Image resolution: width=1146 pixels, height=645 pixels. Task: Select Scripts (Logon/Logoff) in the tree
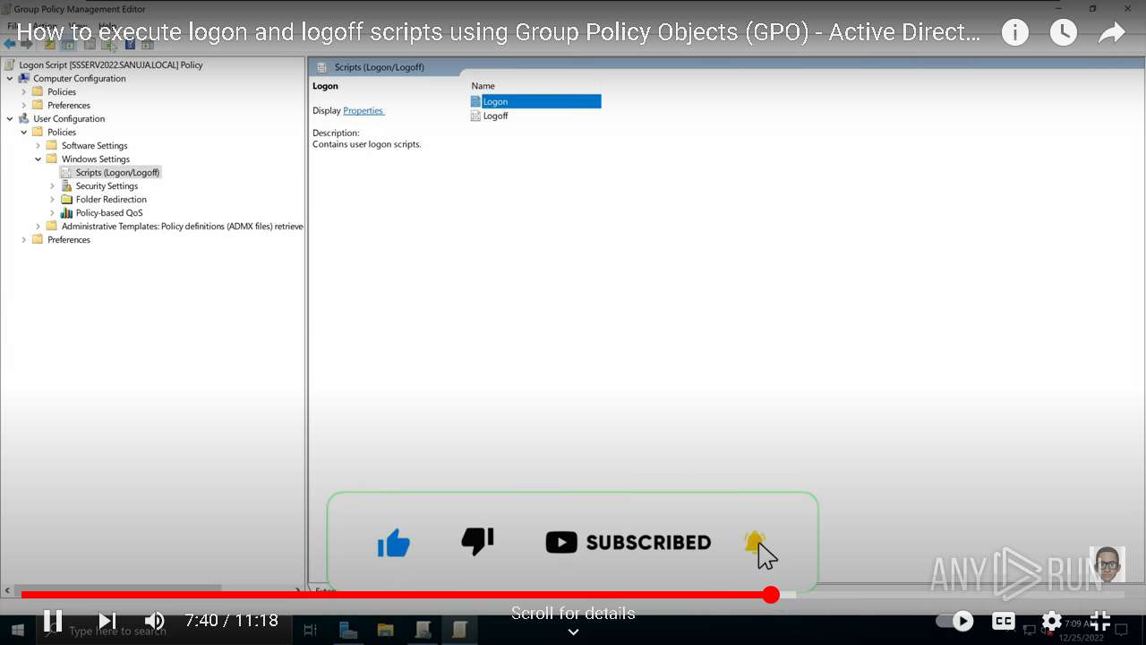click(117, 172)
